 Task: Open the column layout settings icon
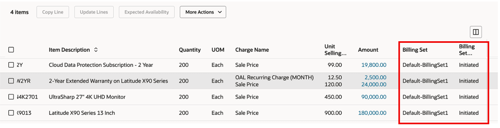point(476,32)
